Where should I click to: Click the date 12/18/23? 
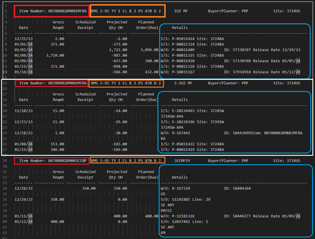coord(23,133)
